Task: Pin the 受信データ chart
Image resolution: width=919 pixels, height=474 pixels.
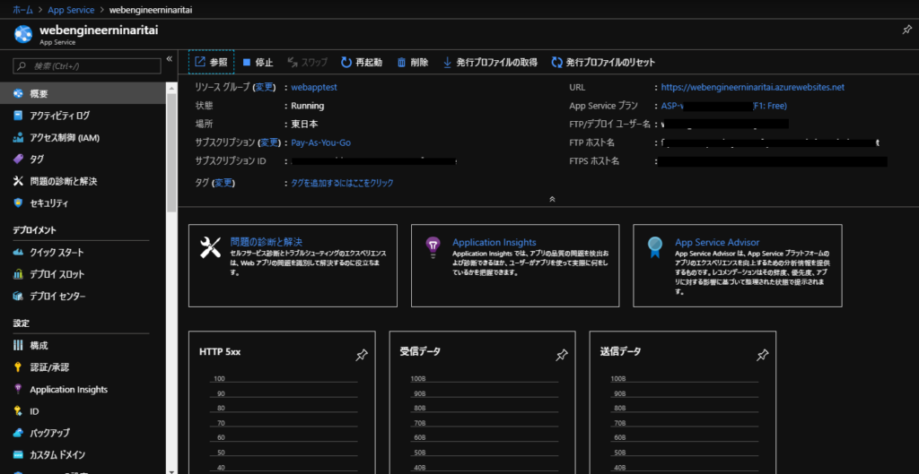Action: (x=562, y=355)
